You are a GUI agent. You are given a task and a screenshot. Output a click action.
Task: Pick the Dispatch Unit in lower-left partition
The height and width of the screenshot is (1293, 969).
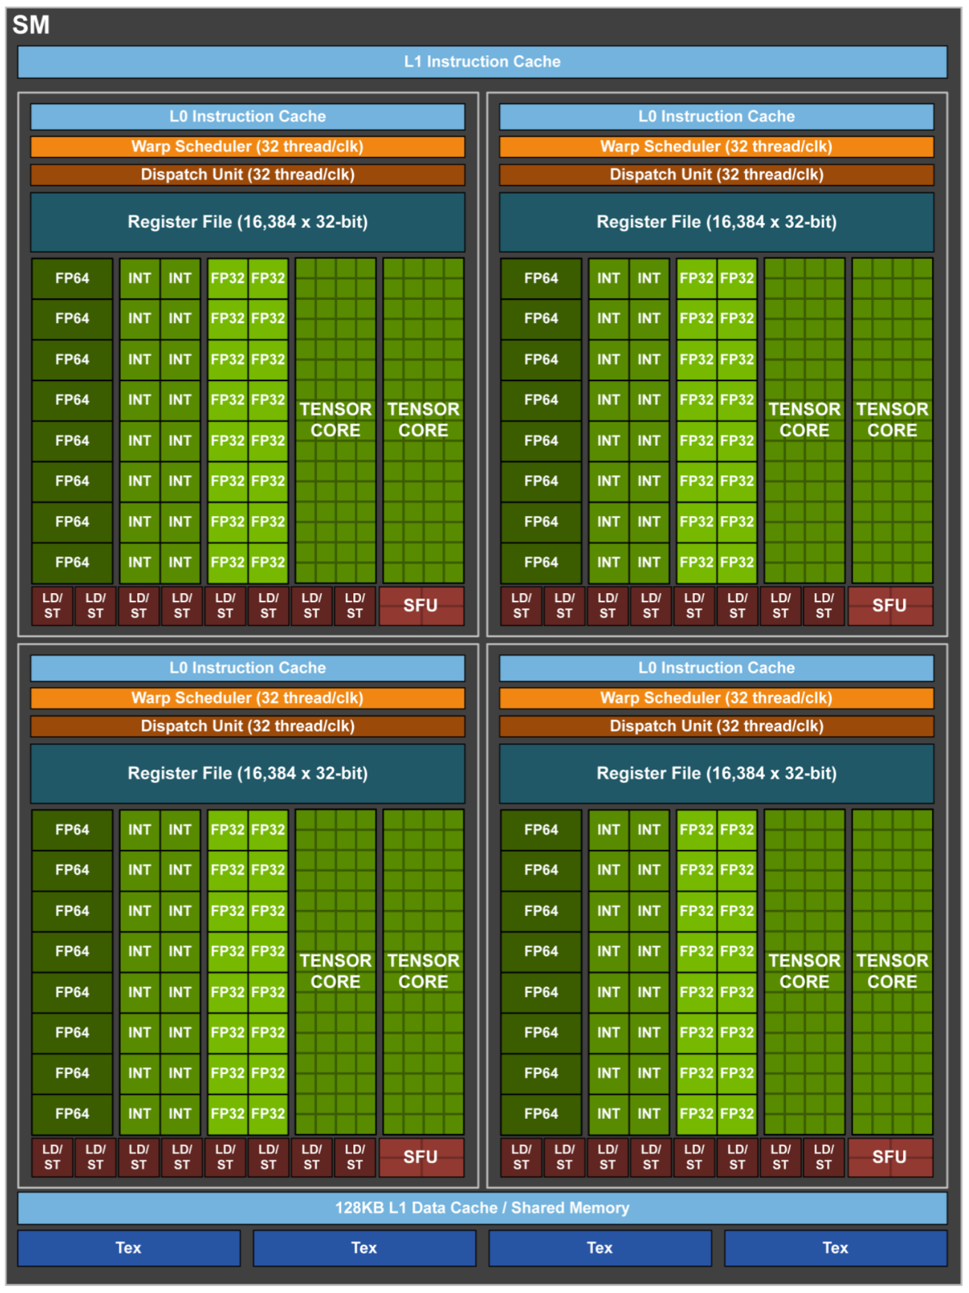click(x=248, y=726)
